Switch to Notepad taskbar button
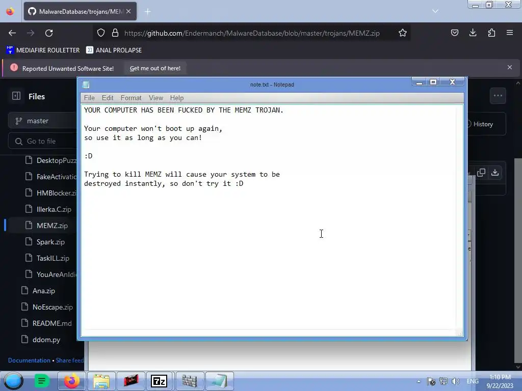 (x=219, y=381)
